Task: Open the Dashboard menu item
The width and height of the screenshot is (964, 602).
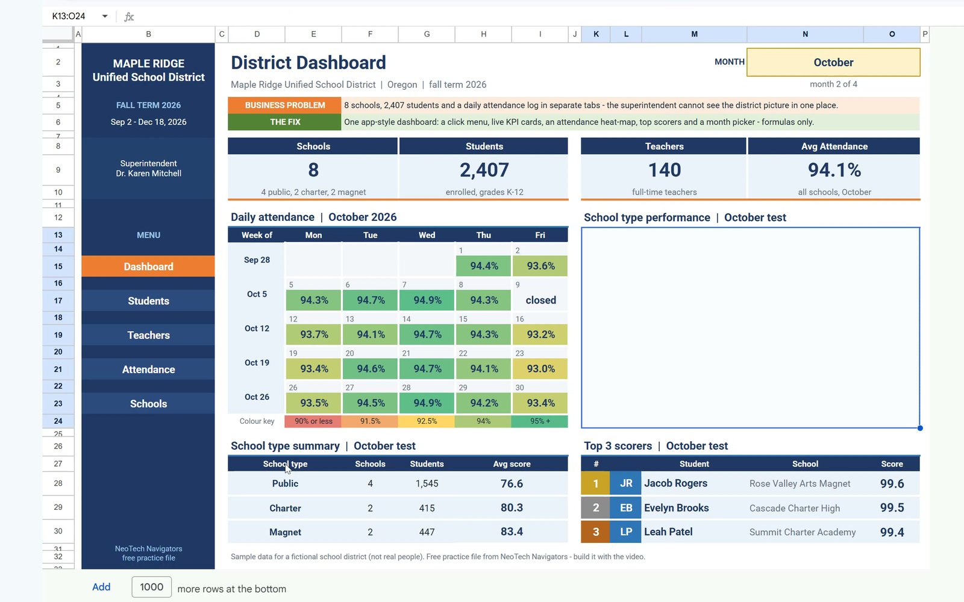Action: [148, 267]
